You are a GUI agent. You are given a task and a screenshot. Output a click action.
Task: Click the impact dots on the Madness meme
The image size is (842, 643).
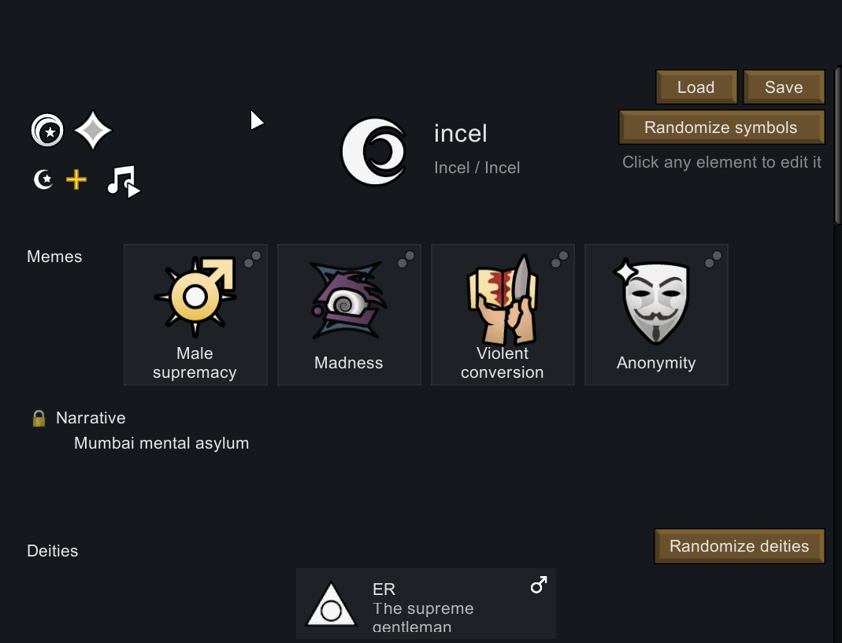[406, 259]
